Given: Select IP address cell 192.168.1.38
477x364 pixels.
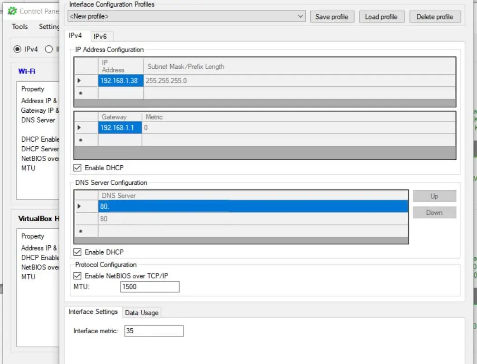Looking at the screenshot, I should click(x=120, y=81).
